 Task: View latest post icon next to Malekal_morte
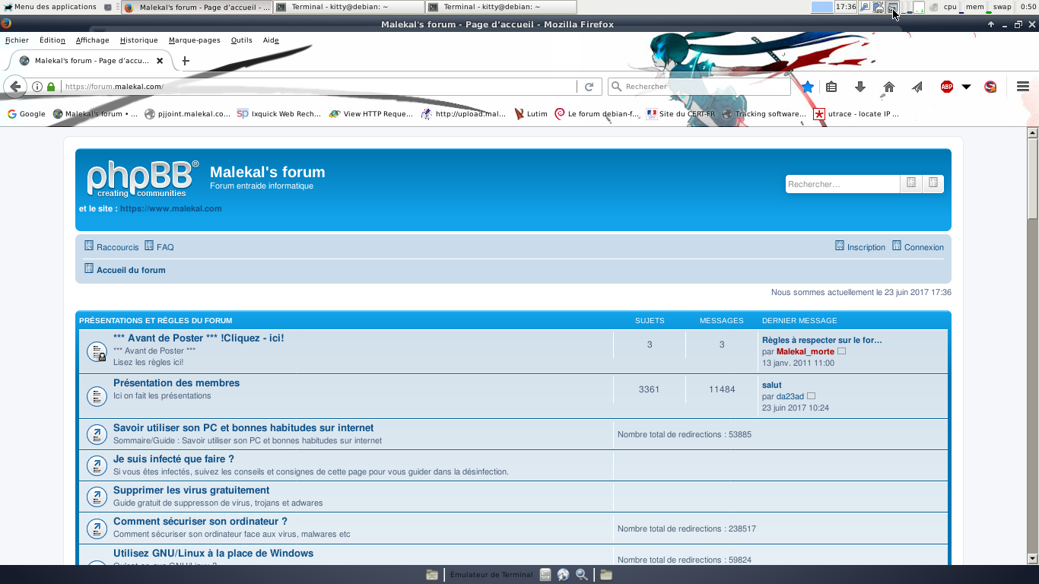[841, 351]
